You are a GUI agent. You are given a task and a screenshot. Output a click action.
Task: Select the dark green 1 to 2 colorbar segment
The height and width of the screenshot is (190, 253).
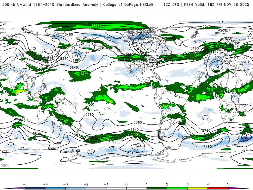157,188
